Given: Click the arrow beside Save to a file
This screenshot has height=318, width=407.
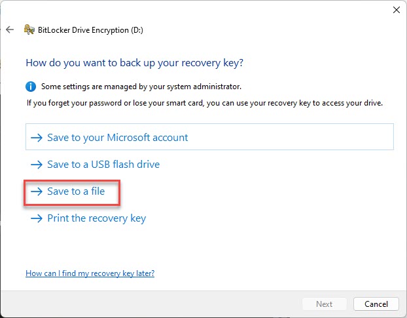Looking at the screenshot, I should pos(37,191).
